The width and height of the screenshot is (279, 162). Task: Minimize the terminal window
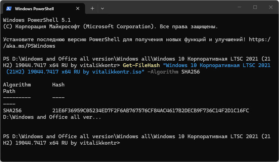pyautogui.click(x=239, y=7)
